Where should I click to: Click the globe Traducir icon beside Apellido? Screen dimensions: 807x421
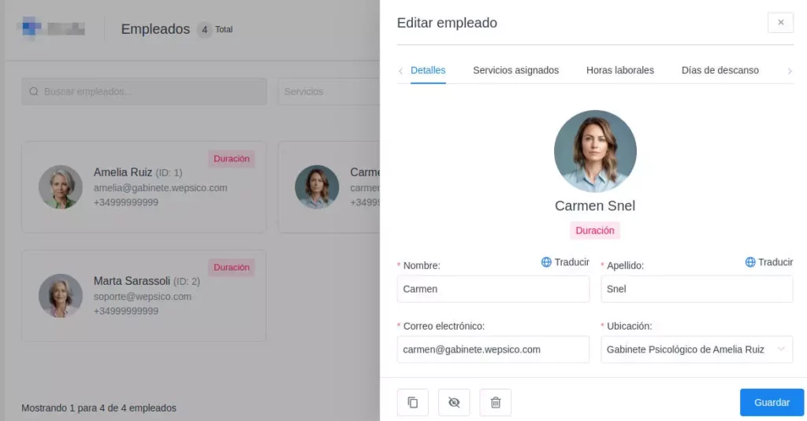point(750,262)
